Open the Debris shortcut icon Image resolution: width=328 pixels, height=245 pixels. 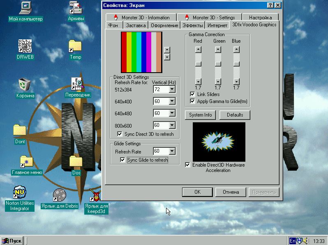coord(60,195)
